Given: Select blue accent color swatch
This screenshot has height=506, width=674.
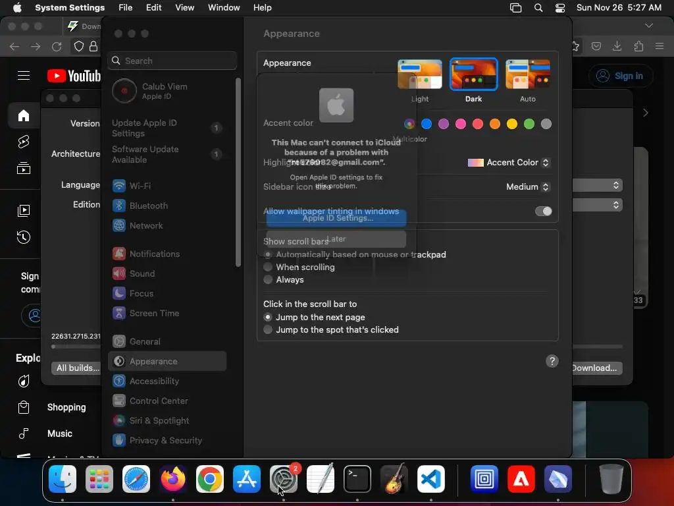Looking at the screenshot, I should click(427, 124).
